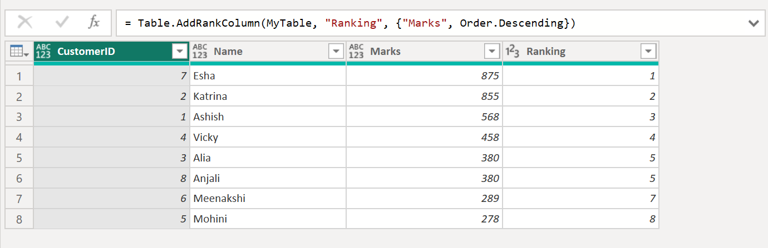Click the cancel formula X icon

pos(25,23)
